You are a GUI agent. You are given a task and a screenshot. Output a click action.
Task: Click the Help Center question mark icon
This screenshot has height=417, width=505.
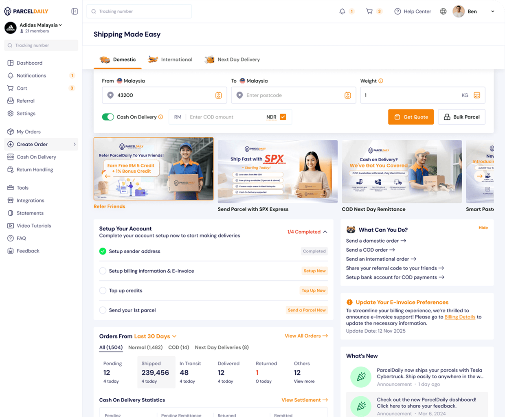pyautogui.click(x=397, y=11)
